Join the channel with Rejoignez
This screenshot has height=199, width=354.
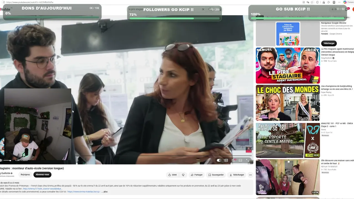coord(25,174)
